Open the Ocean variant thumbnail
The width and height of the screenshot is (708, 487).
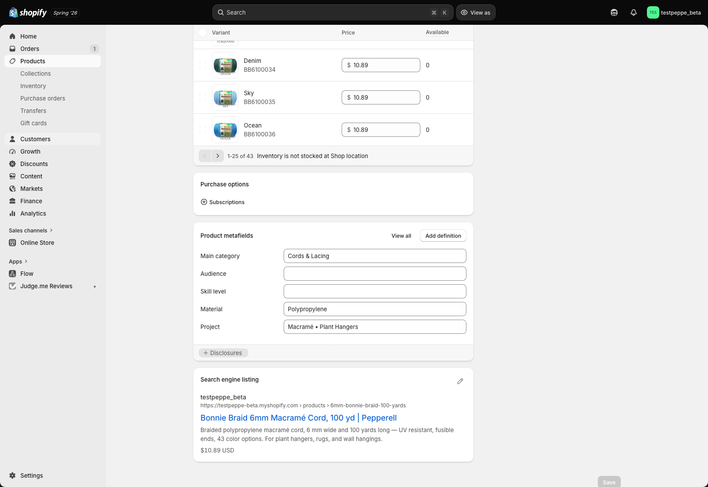(x=225, y=130)
